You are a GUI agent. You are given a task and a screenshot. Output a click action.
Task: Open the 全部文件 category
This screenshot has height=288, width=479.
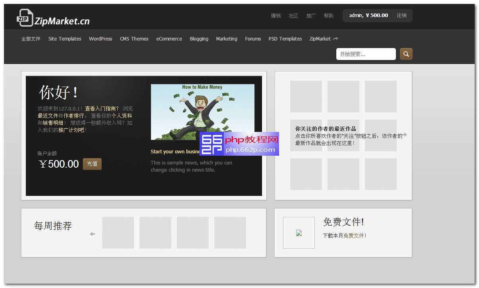coord(31,39)
